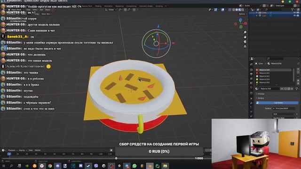Open the Particles properties tab icon
The width and height of the screenshot is (301, 169).
251,108
